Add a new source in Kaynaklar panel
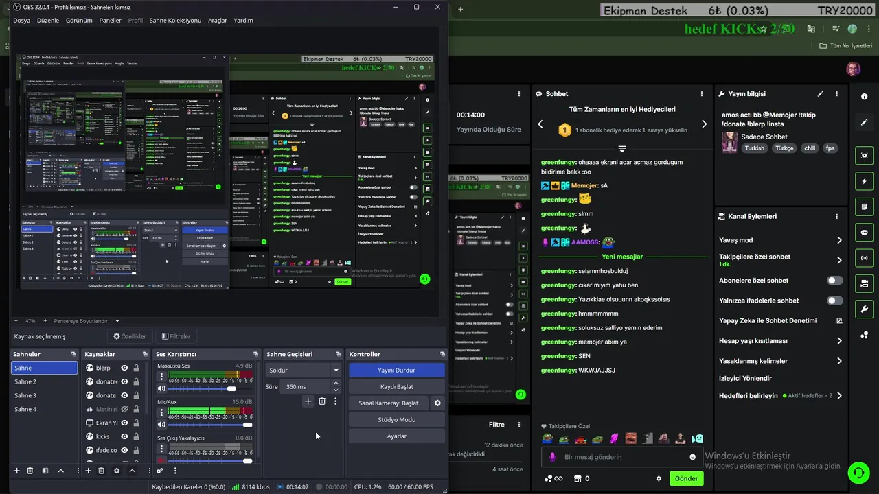This screenshot has width=879, height=494. click(x=88, y=471)
